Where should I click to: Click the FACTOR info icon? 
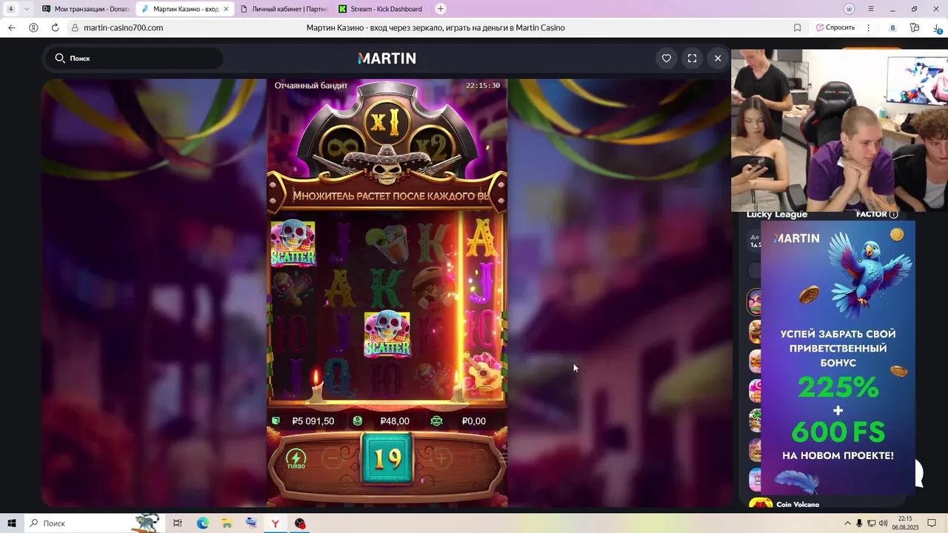(x=893, y=214)
